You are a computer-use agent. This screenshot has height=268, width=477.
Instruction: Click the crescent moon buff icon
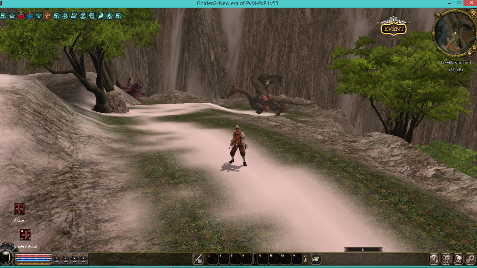[x=101, y=16]
